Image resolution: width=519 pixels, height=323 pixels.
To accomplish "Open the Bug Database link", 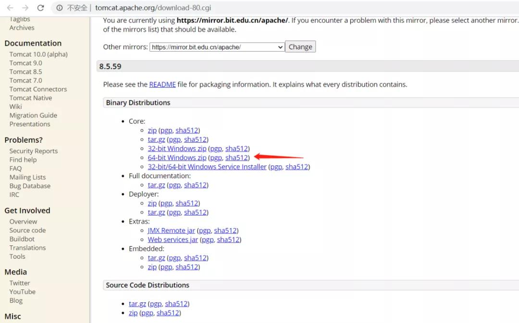I will 30,186.
